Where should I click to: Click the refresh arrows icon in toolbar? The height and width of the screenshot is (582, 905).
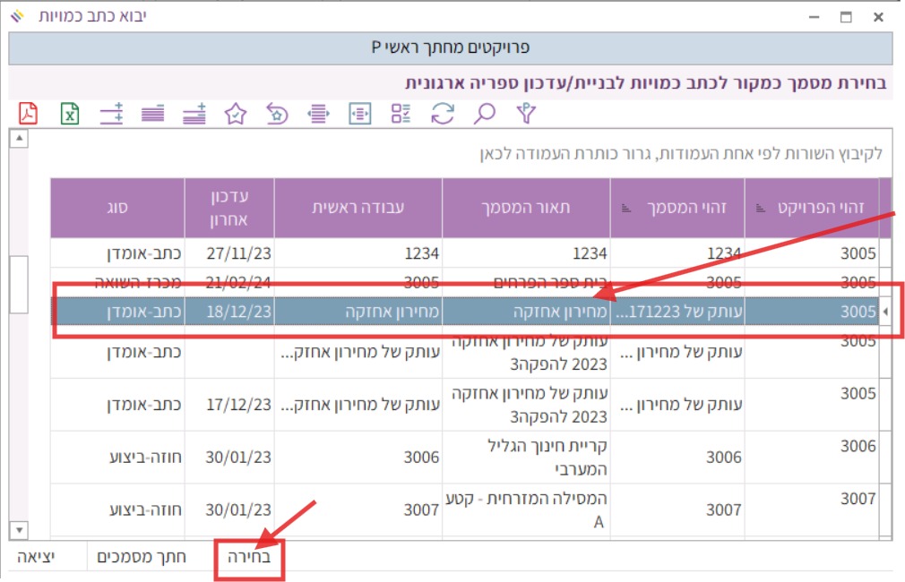pos(443,114)
